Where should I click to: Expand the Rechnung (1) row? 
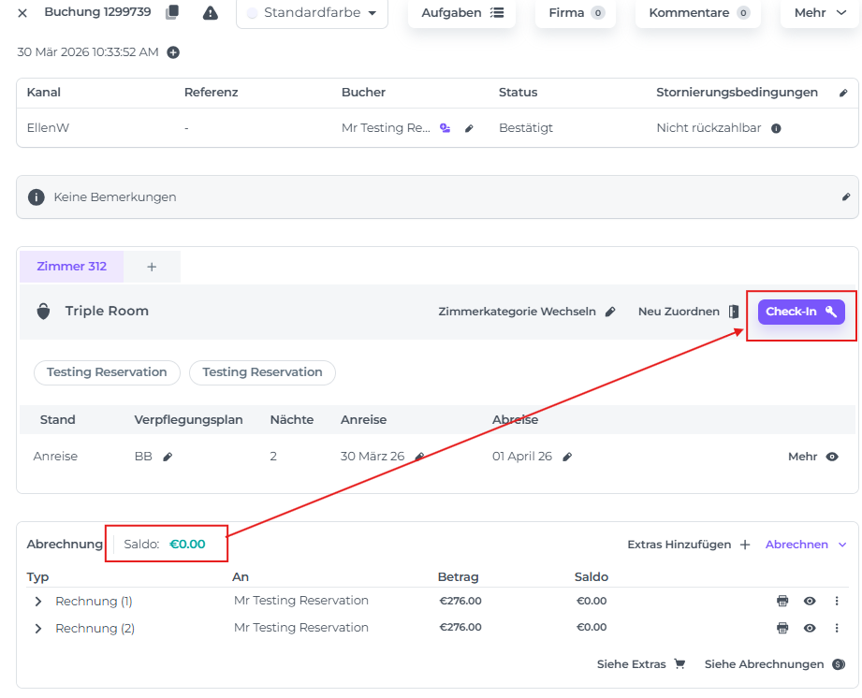point(38,602)
